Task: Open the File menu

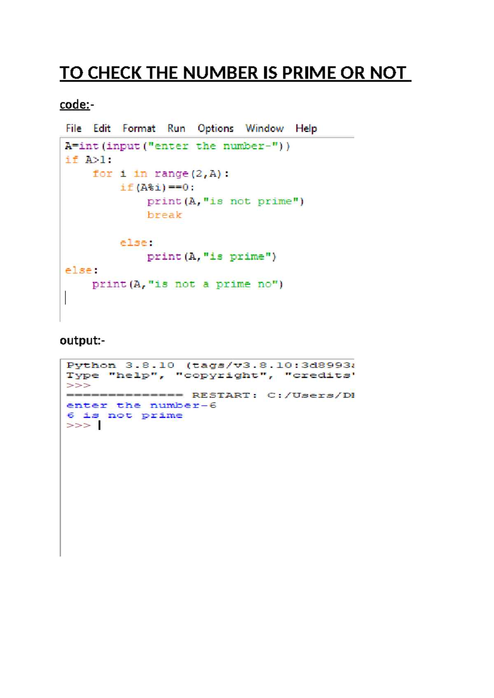Action: (74, 128)
